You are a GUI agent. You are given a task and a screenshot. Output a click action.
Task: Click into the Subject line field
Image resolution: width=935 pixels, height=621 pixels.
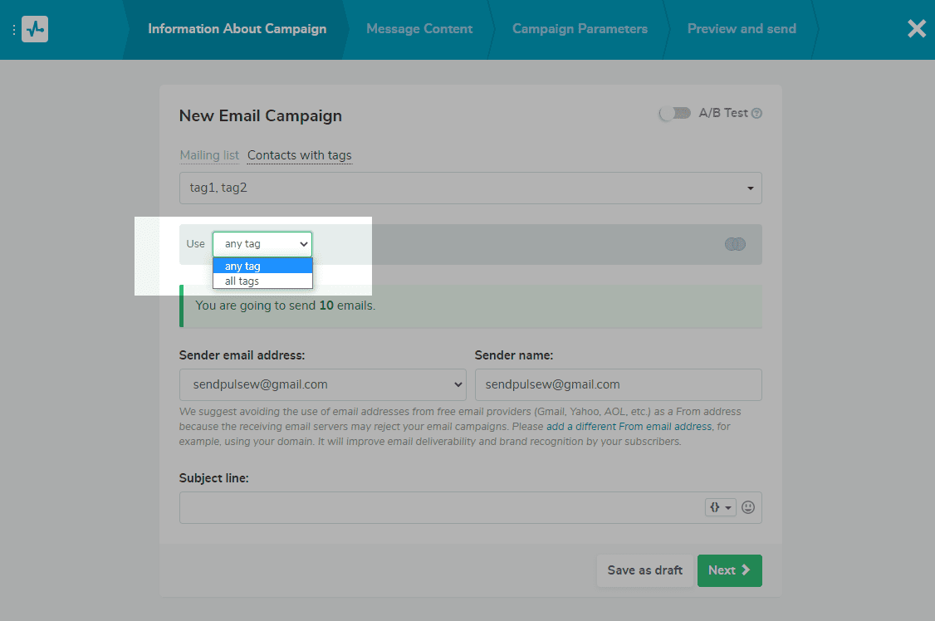pyautogui.click(x=440, y=507)
